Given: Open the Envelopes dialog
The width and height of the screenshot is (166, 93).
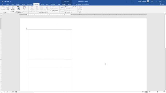Looking at the screenshot, I should 3,8.
